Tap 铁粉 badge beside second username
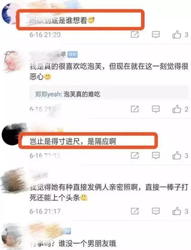 [72, 55]
